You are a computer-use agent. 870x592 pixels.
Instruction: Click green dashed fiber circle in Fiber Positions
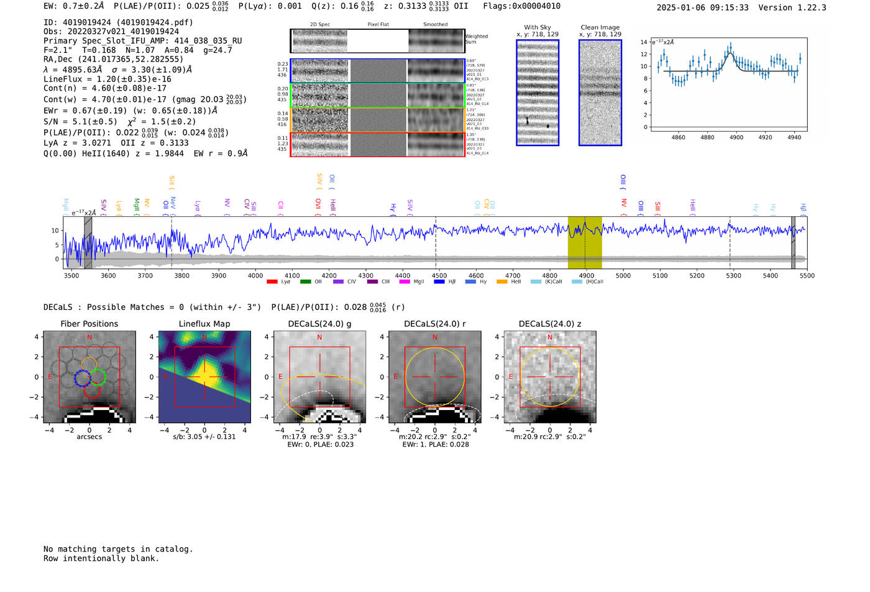98,377
